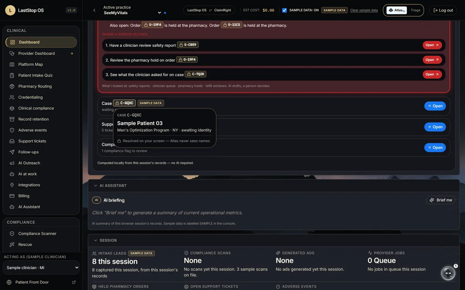Open Patient Intake Quiz

coord(41,75)
